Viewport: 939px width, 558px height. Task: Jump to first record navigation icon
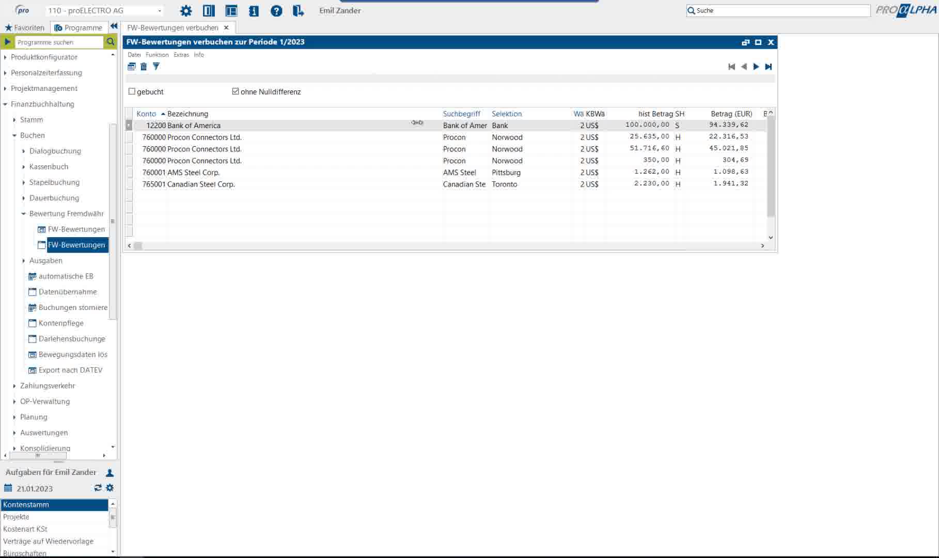(x=731, y=67)
